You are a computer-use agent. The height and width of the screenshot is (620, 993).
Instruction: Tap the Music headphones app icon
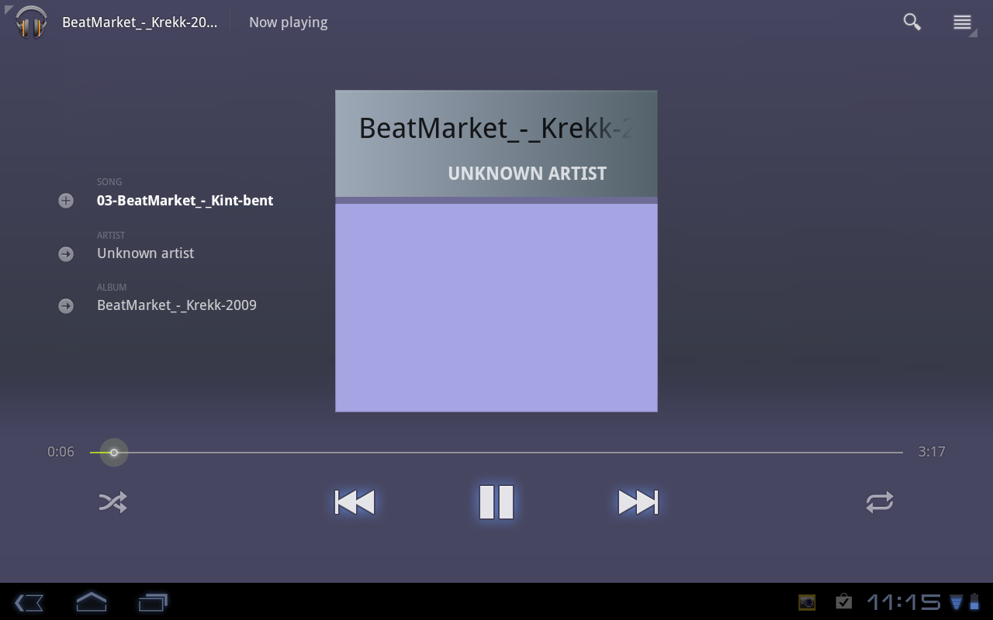pos(31,22)
